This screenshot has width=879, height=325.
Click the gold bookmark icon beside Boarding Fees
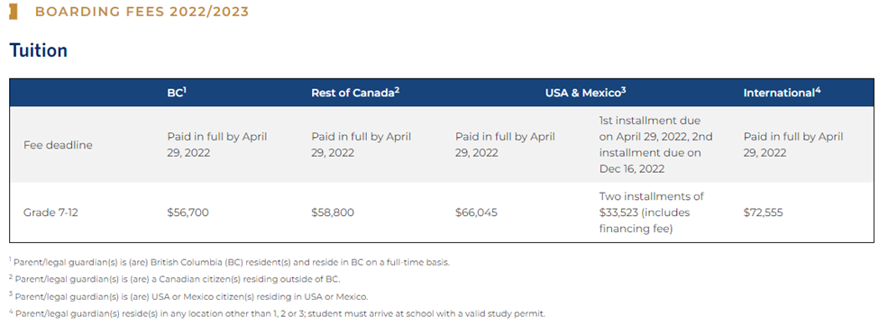click(14, 12)
